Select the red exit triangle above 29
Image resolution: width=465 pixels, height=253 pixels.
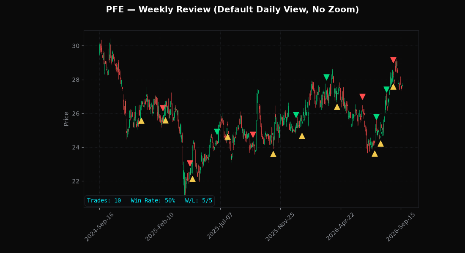coord(393,60)
